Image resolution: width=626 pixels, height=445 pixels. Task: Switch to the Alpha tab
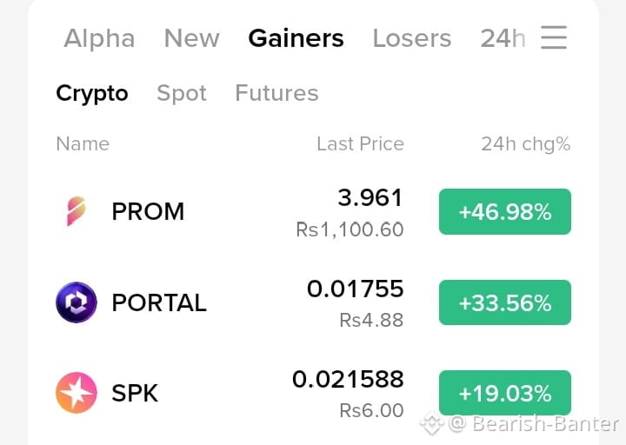coord(99,38)
